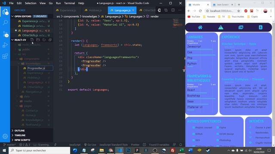Open the Search view in the activity bar
275x154 pixels.
(5, 23)
